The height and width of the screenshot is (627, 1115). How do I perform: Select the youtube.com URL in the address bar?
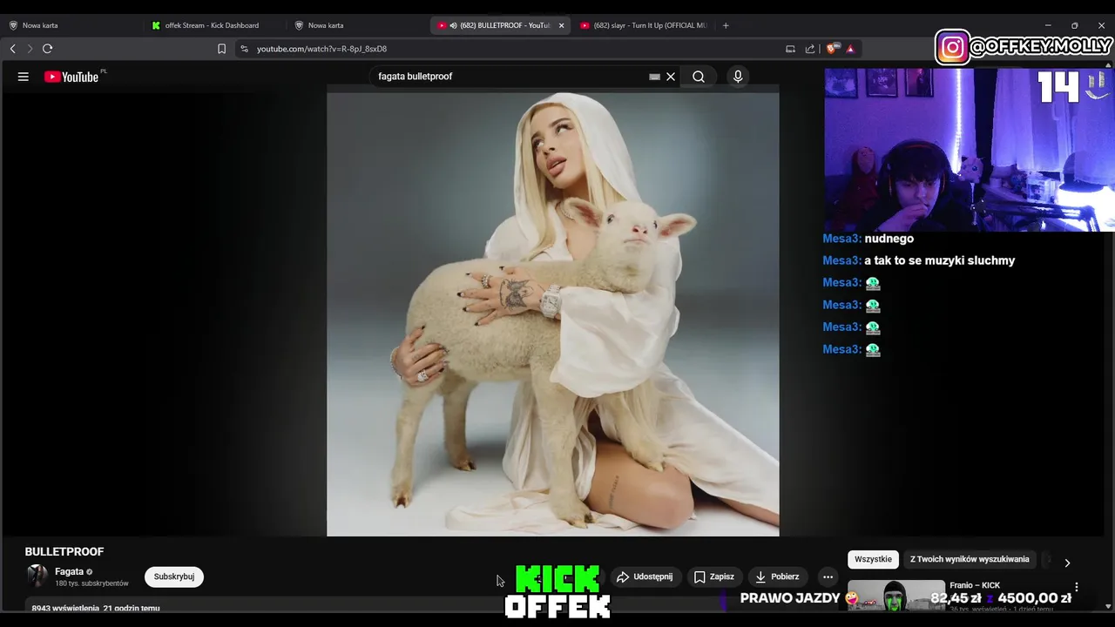(x=321, y=49)
